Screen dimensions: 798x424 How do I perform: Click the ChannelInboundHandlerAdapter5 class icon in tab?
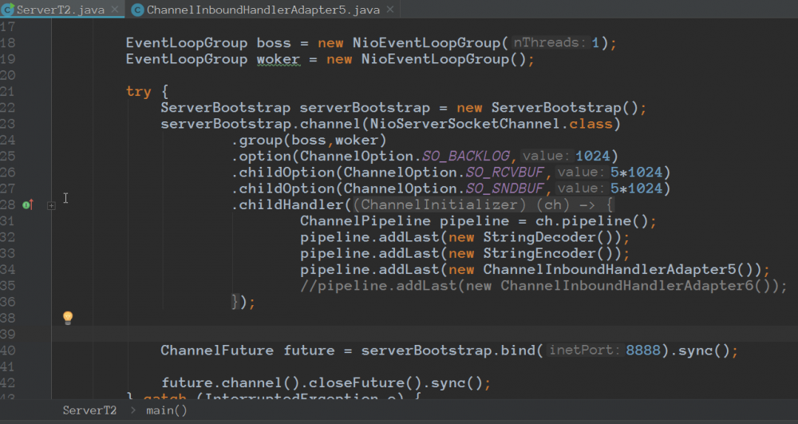click(x=137, y=10)
